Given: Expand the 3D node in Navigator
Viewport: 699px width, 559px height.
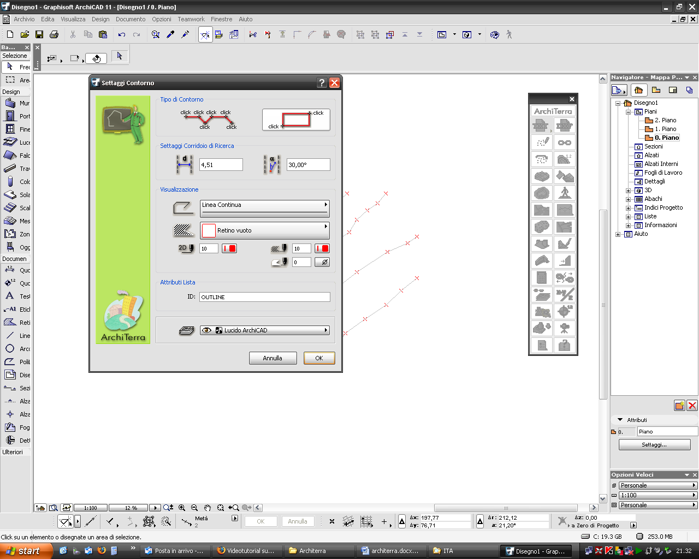Looking at the screenshot, I should 628,191.
